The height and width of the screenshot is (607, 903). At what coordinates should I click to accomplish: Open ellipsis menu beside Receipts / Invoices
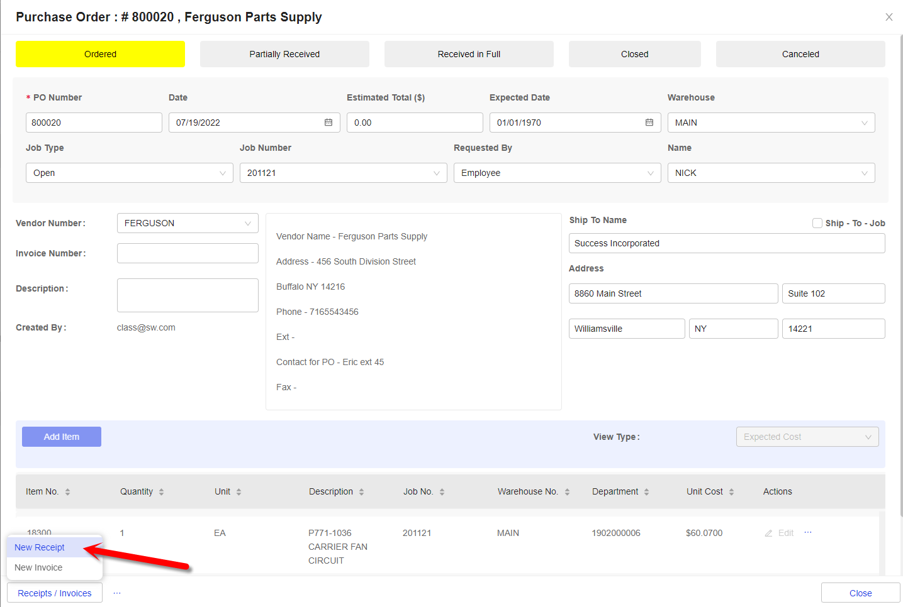pos(117,593)
